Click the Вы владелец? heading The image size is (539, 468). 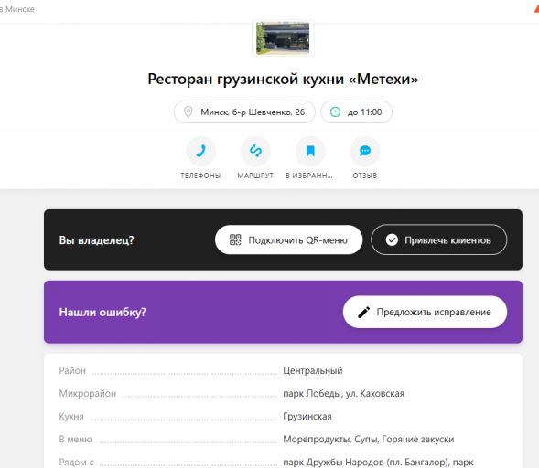tap(97, 240)
